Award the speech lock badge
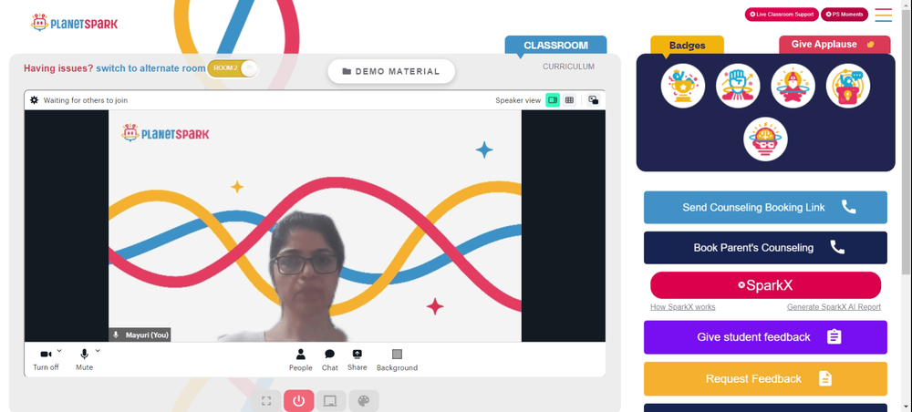Image resolution: width=912 pixels, height=412 pixels. (x=848, y=86)
